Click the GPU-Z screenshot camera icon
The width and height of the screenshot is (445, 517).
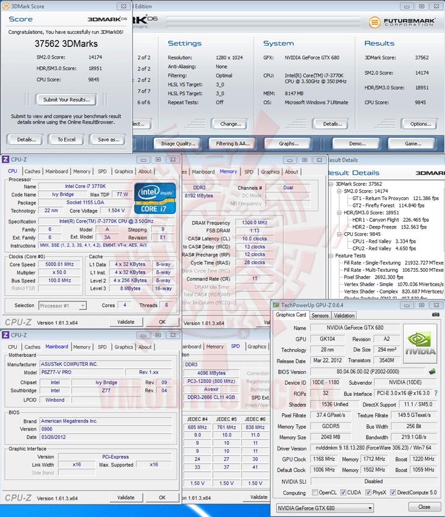click(436, 315)
